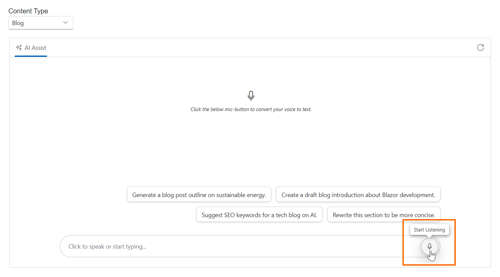Viewport: 500px width, 277px height.
Task: Click "Create a draft blog introduction about Blazor development."
Action: pos(358,194)
